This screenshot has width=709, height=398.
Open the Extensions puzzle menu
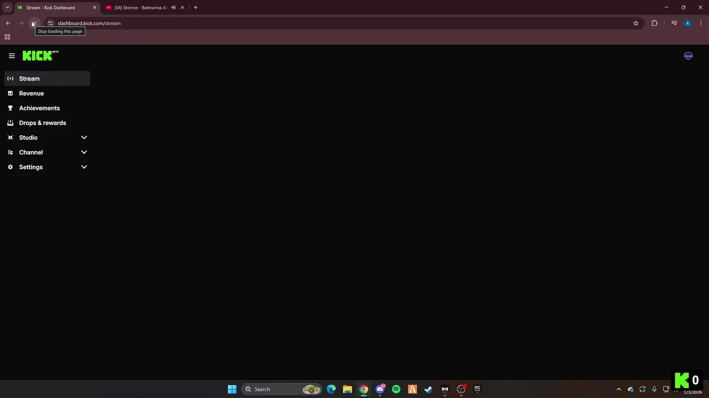pos(655,23)
